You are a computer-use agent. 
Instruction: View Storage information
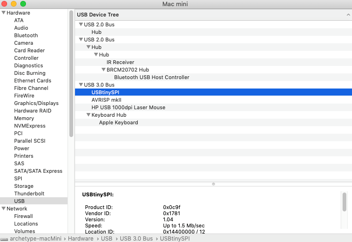pyautogui.click(x=24, y=186)
